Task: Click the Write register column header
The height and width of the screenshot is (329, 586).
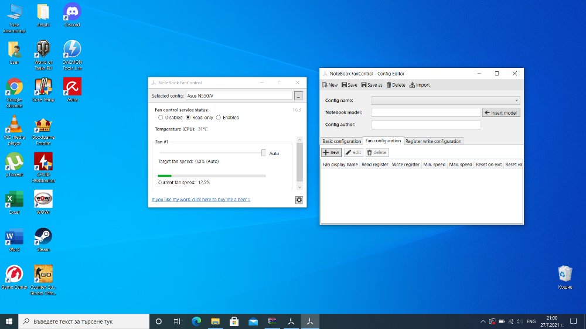Action: click(x=406, y=164)
